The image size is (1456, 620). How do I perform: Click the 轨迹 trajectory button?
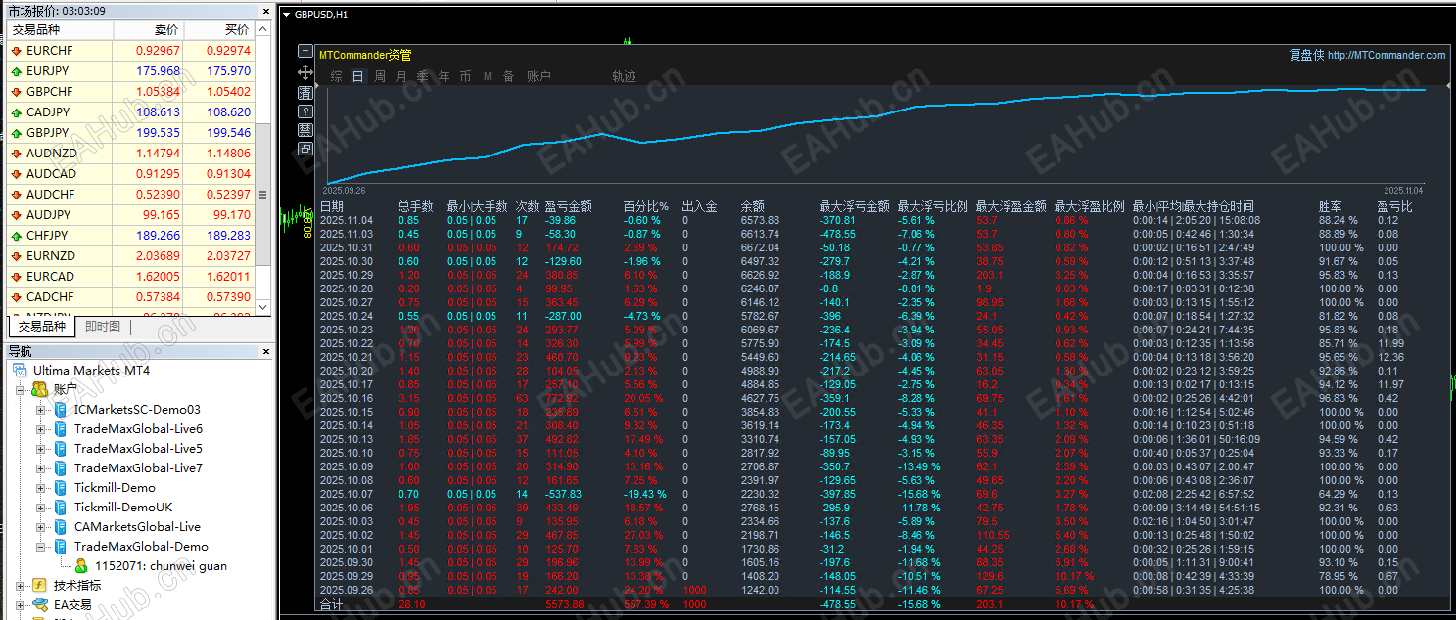(624, 76)
